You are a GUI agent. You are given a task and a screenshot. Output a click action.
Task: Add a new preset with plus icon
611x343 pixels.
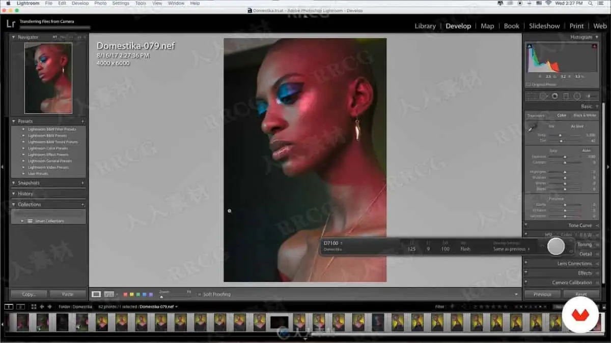[82, 121]
